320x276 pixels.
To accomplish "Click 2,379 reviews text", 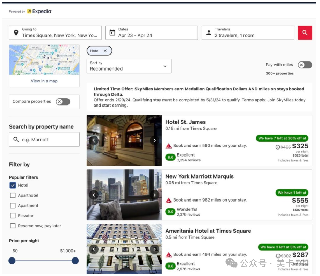I will 188,215.
